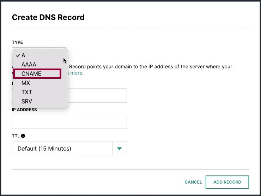Choose AAAA from the type list
Screen dimensions: 261x196
[x=29, y=65]
